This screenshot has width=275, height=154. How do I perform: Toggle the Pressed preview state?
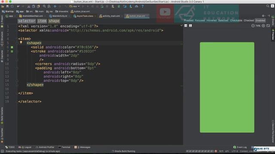[x=189, y=21]
